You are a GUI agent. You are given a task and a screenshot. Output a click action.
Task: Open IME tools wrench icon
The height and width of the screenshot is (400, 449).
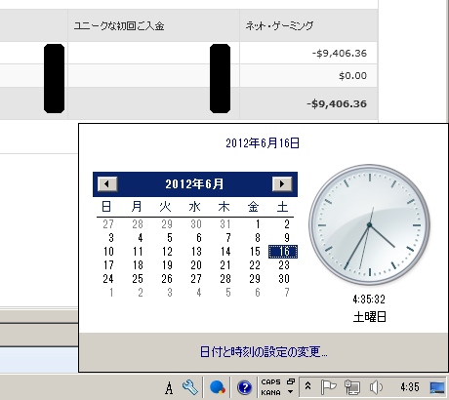[x=190, y=387]
